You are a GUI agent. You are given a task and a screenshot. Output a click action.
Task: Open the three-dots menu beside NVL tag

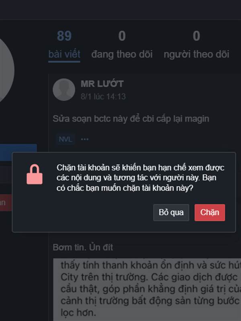click(x=85, y=139)
